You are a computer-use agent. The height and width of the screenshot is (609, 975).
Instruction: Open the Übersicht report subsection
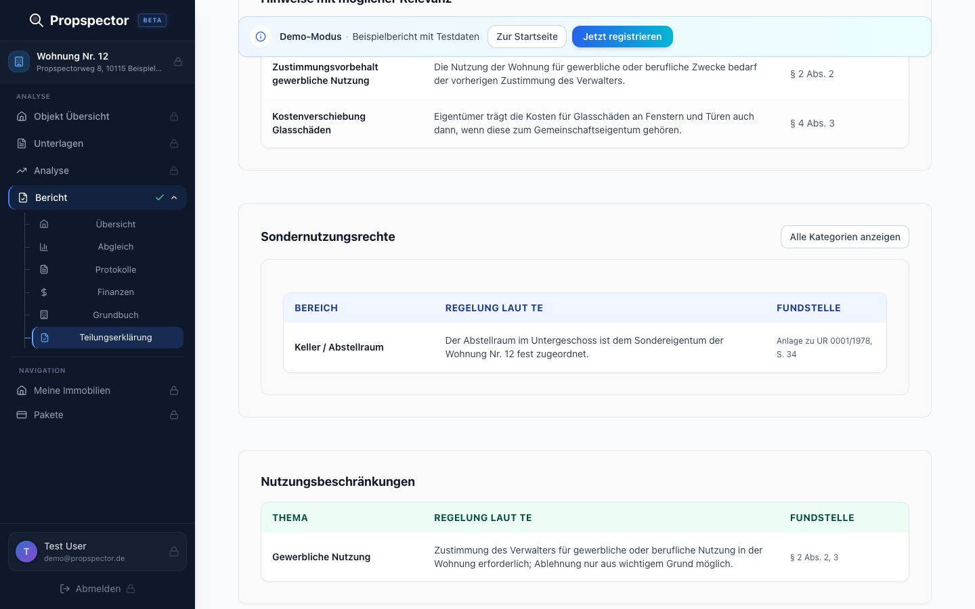[x=108, y=224]
